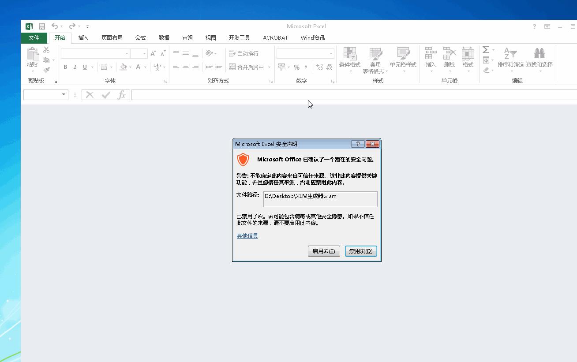
Task: Click the phonetic guide wén icon
Action: tap(157, 67)
